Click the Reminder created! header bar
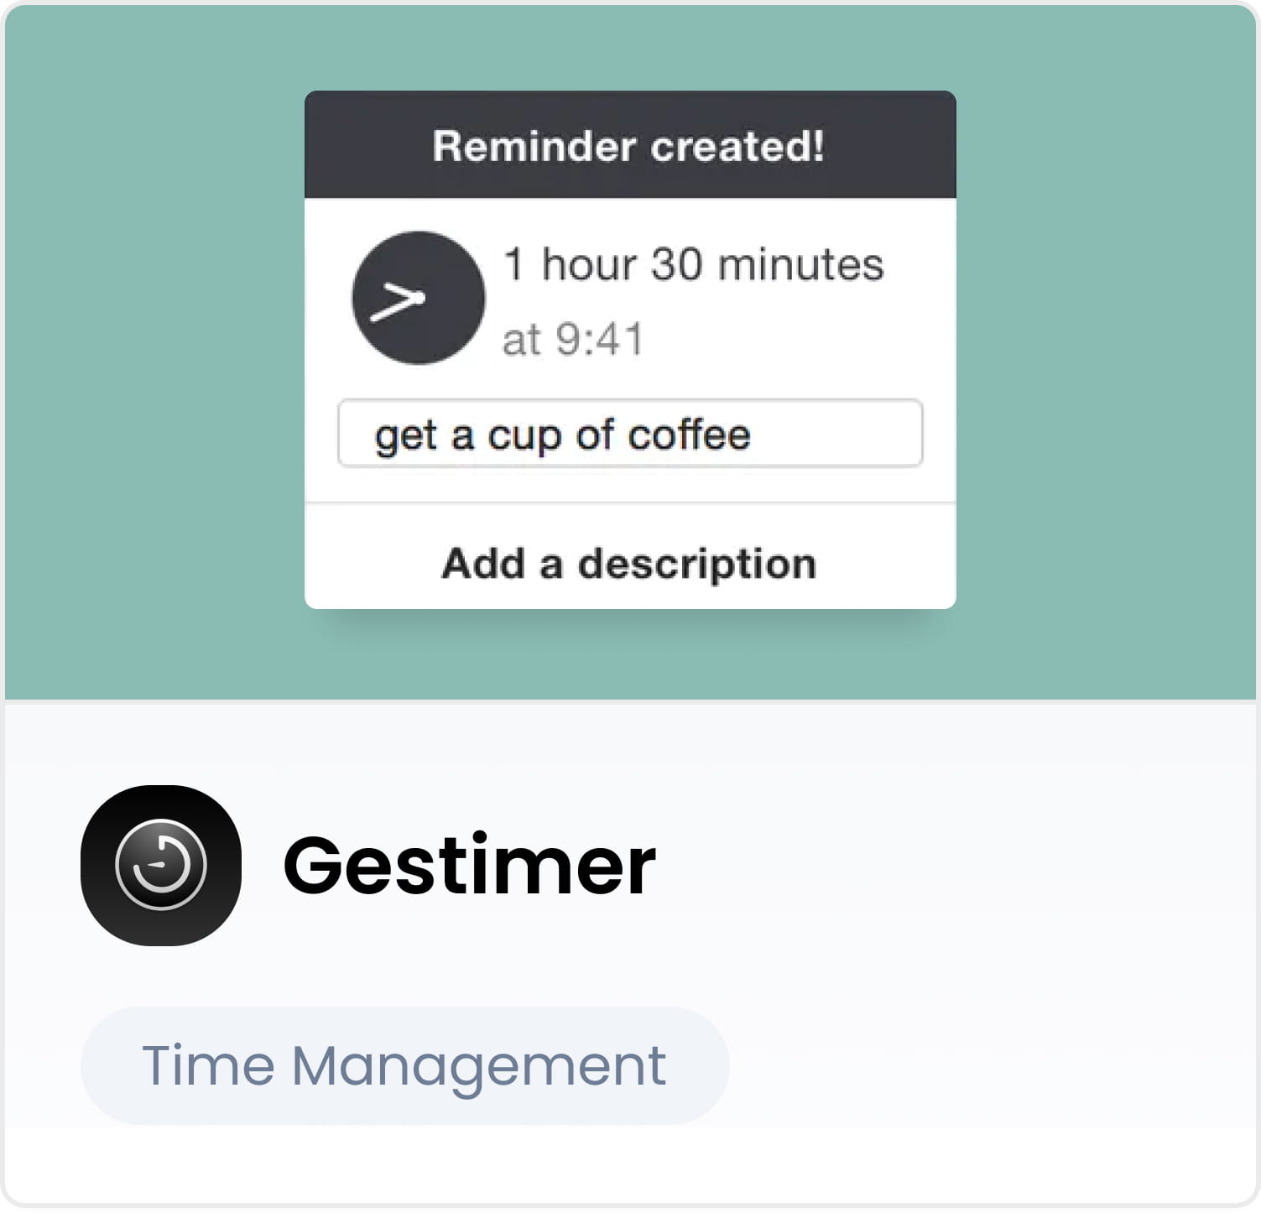 coord(630,145)
